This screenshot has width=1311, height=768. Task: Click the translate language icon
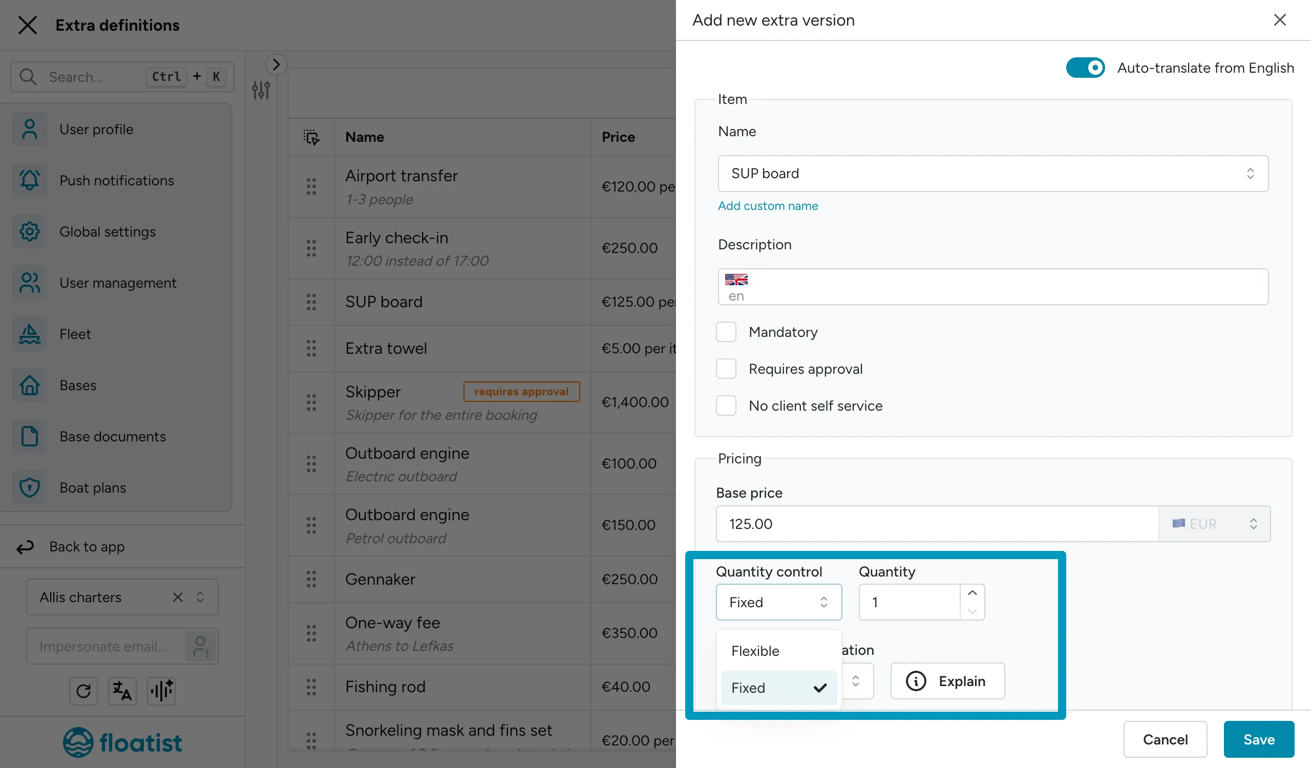tap(122, 691)
